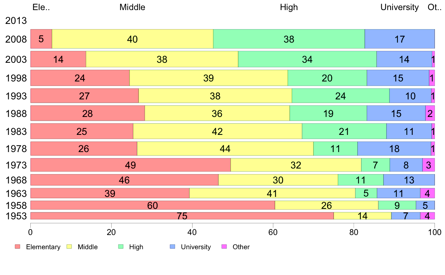Select the 1963 Middle segment labeled 41

tap(272, 193)
